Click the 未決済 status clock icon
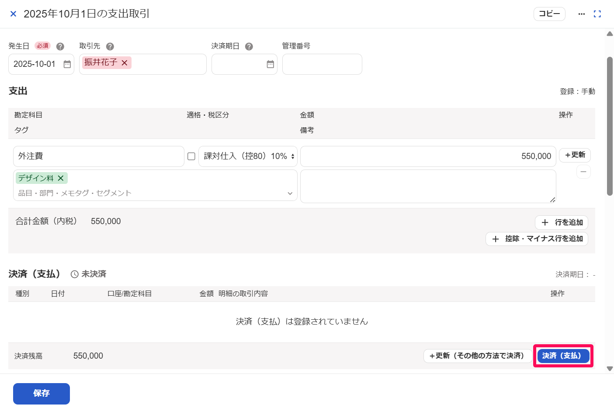This screenshot has width=614, height=415. [75, 274]
